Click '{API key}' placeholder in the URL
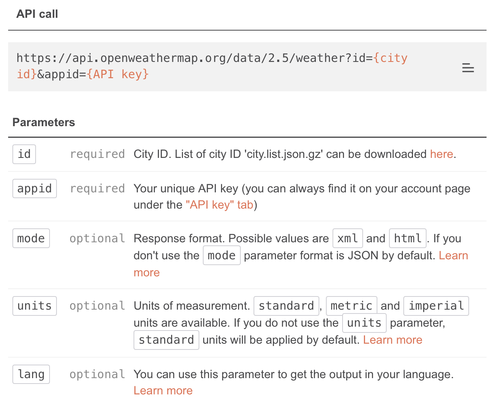 click(118, 74)
